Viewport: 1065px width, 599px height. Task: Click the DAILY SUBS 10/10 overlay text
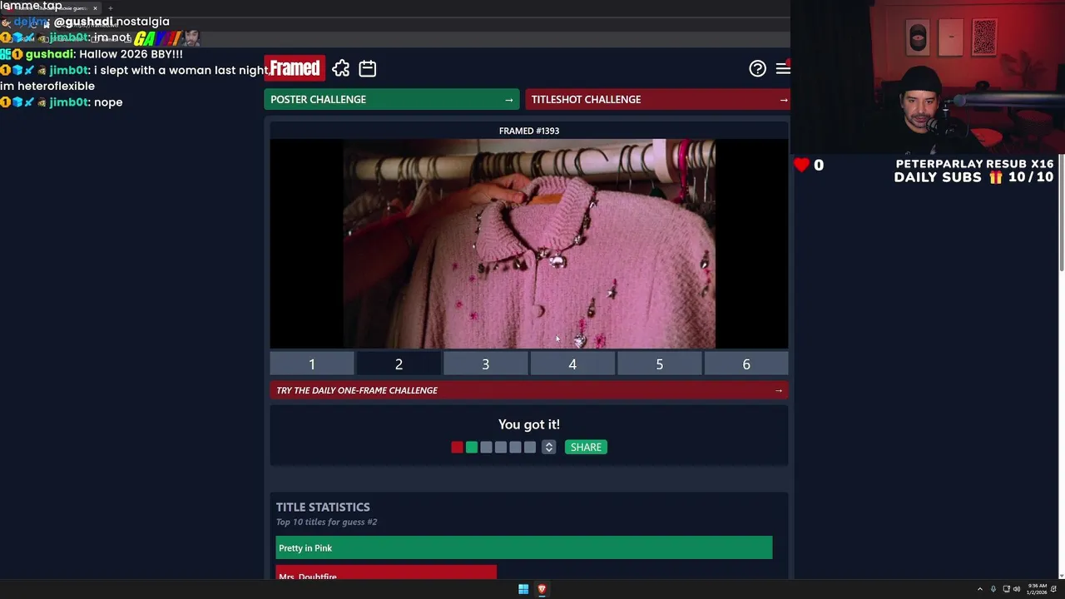click(x=973, y=177)
